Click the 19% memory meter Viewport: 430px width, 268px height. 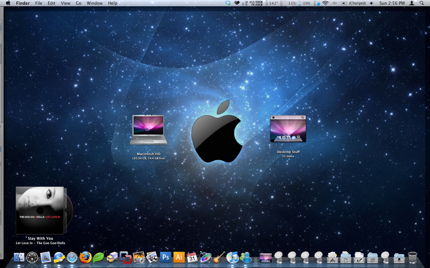tap(304, 3)
